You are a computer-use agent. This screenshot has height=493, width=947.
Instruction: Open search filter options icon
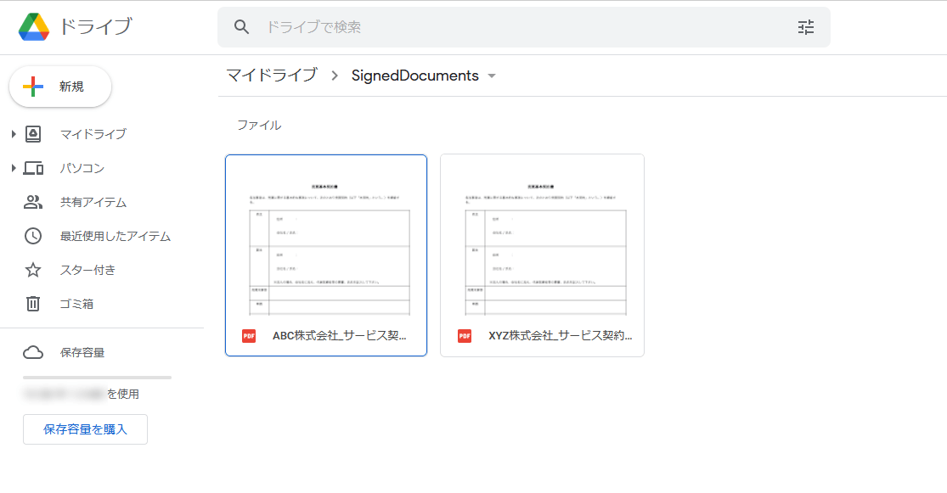(806, 27)
